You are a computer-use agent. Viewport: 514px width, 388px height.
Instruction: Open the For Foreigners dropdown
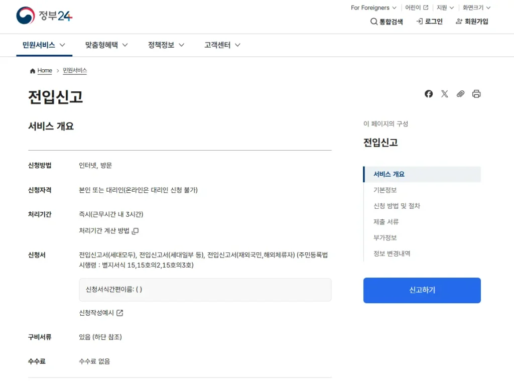click(373, 8)
